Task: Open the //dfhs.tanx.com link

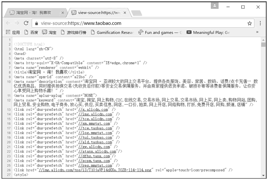Action: pos(94,156)
